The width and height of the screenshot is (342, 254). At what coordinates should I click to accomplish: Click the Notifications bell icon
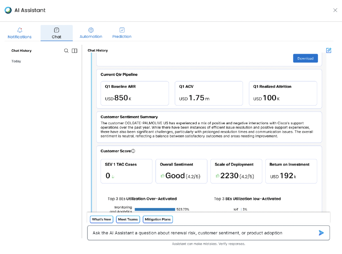coord(20,30)
